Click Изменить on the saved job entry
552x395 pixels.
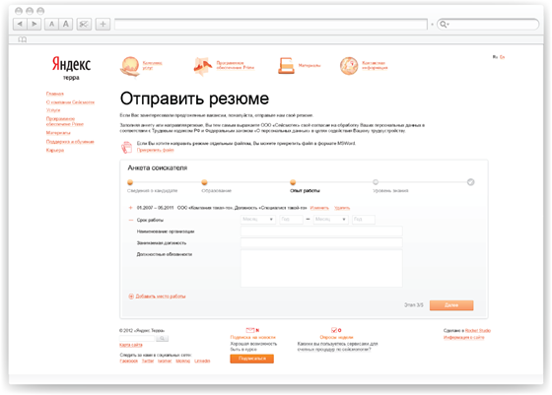pyautogui.click(x=319, y=208)
